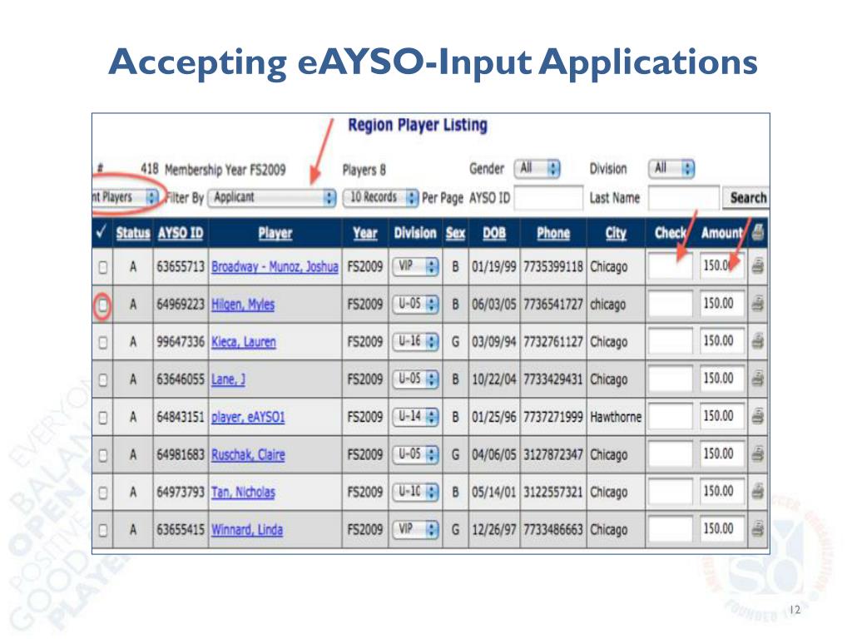Screen dimensions: 852x639
Task: Open player link Ruschak, Claire
Action: (248, 455)
